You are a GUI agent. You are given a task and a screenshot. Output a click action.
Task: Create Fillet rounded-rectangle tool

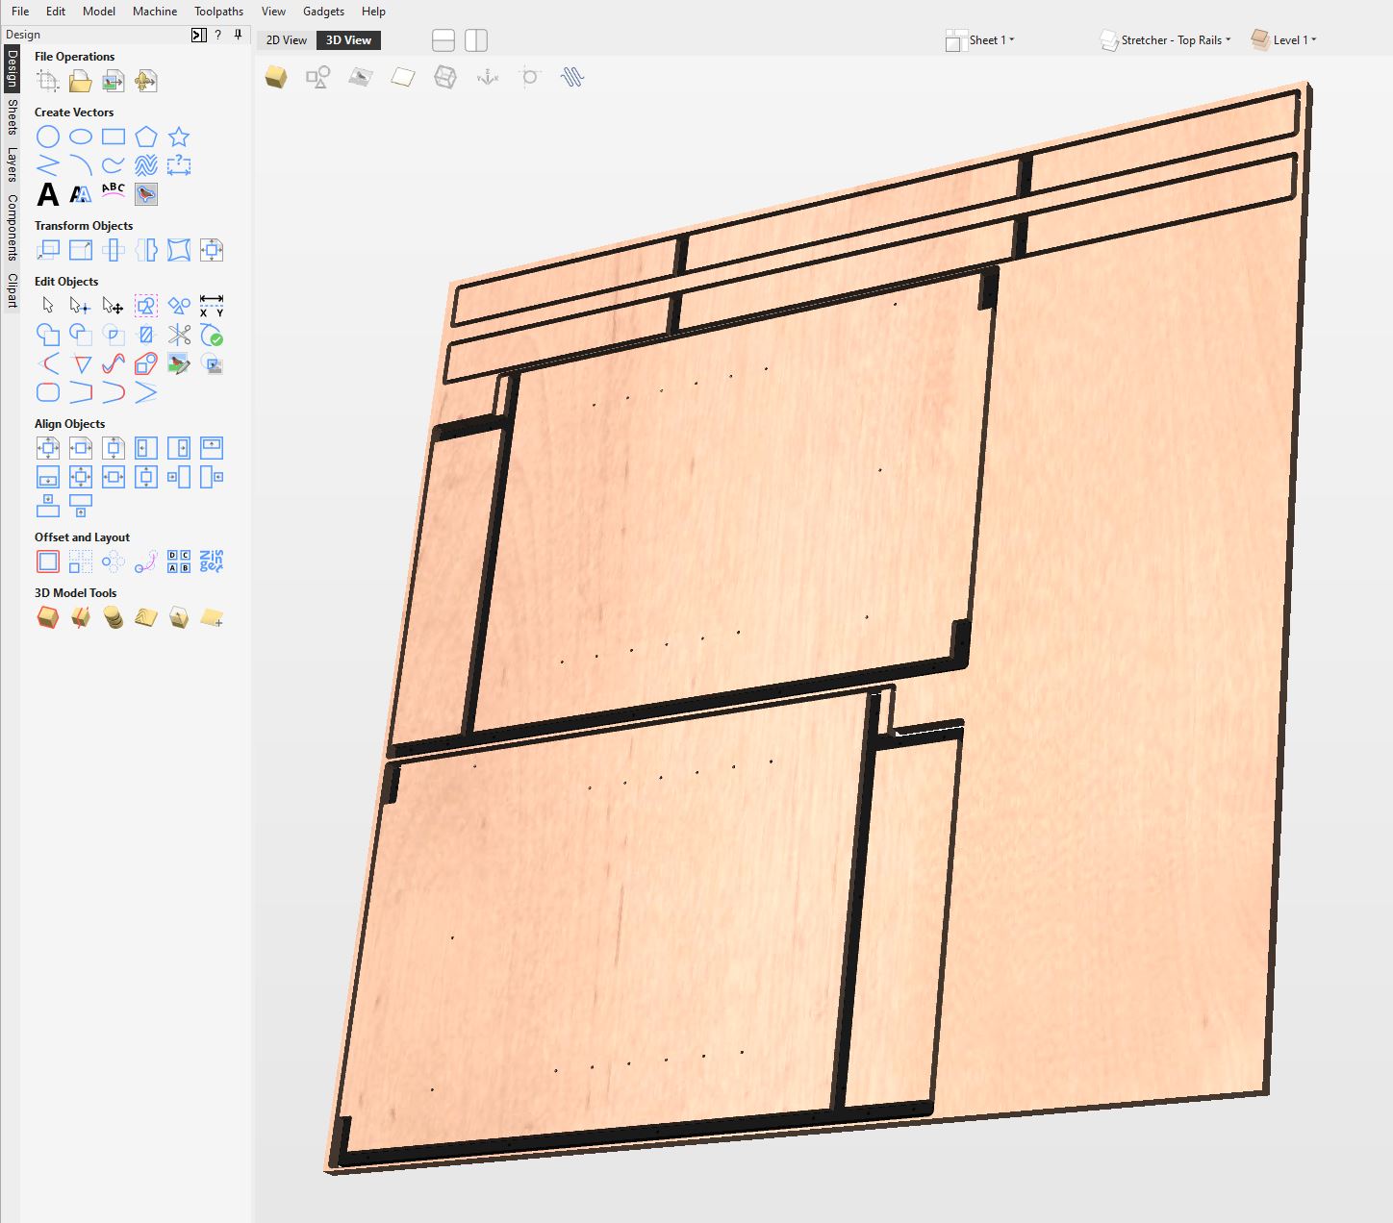coord(48,392)
